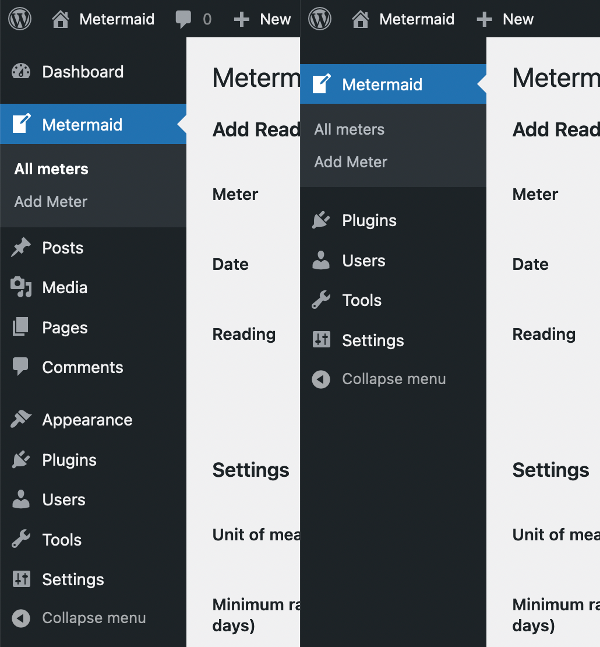Open New content menu in left admin bar
The width and height of the screenshot is (600, 647).
click(x=276, y=19)
